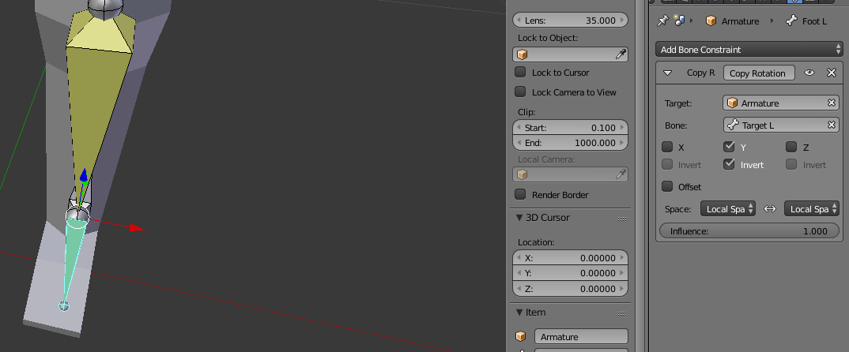
Task: Click the Copy Rotation constraint type label
Action: pos(759,73)
